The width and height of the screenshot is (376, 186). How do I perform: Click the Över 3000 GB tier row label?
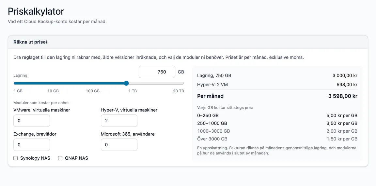pyautogui.click(x=212, y=139)
